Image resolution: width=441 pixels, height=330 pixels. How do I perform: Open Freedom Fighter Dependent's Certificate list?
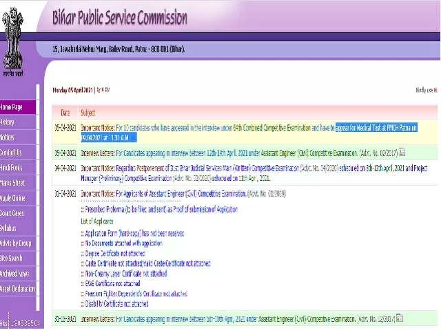coord(136,294)
